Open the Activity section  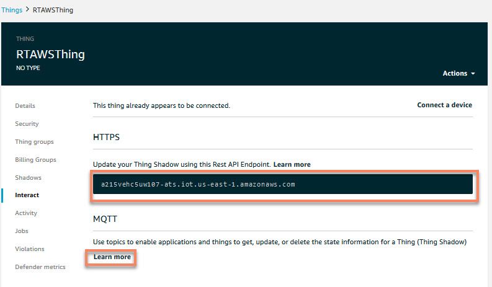pyautogui.click(x=26, y=213)
